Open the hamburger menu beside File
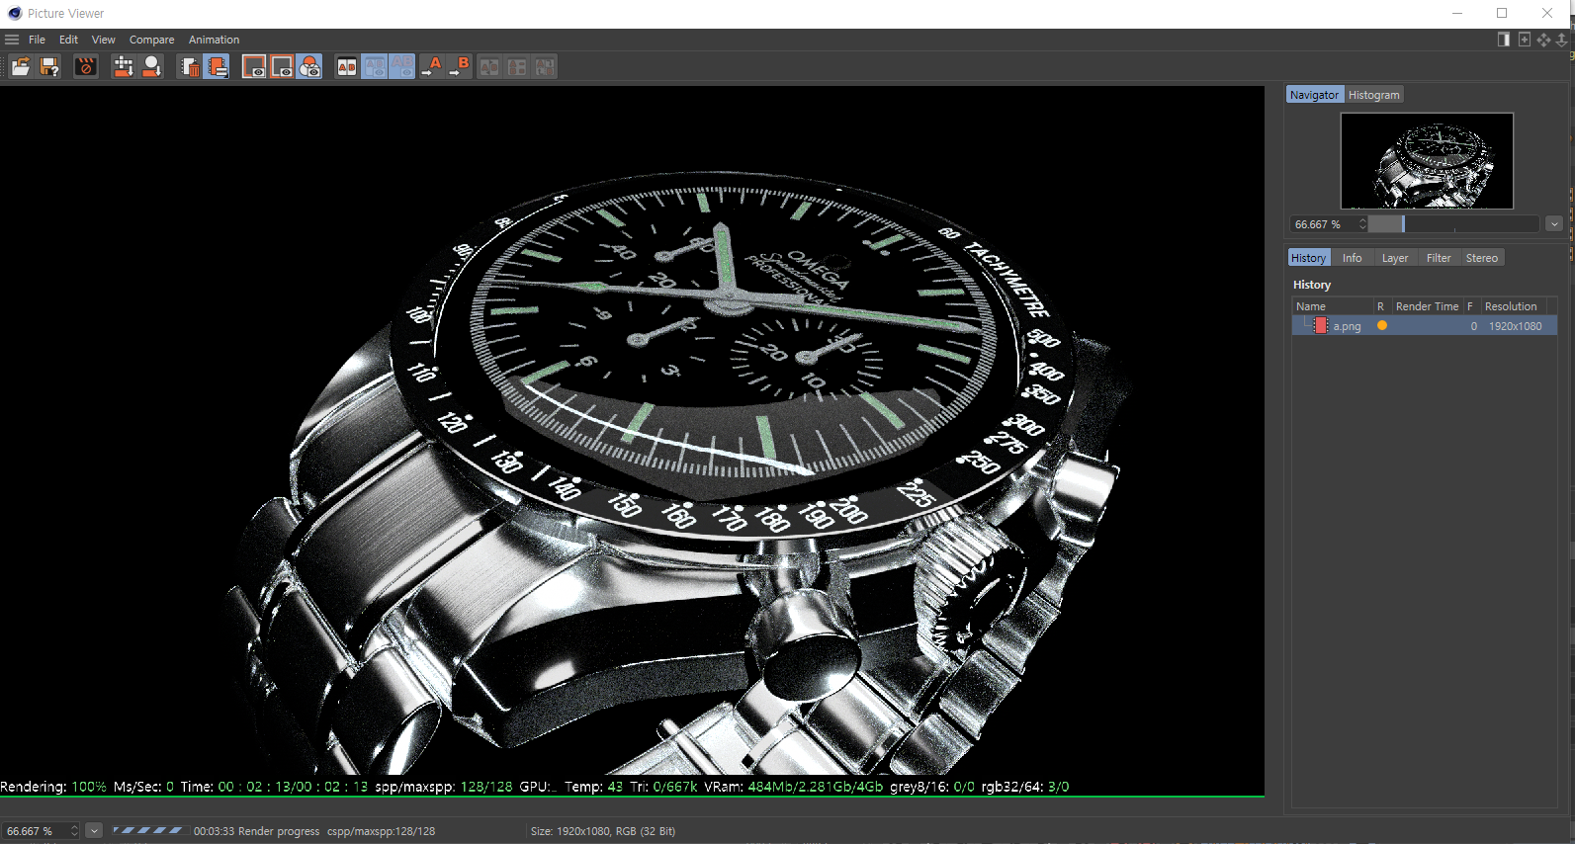Viewport: 1575px width, 844px height. [x=12, y=40]
